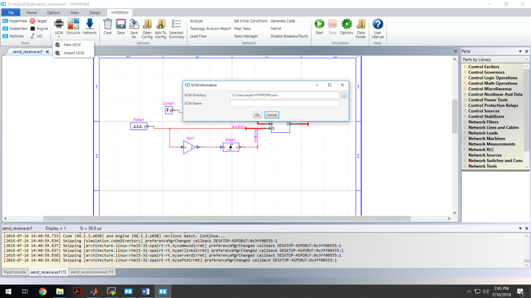Switch to HypConsole tab
Screen dimensions: 531x298
15,272
